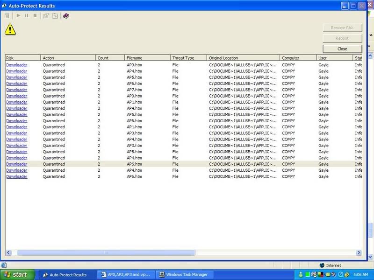
Task: Click the first toolbar close-scan icon
Action: (7, 16)
